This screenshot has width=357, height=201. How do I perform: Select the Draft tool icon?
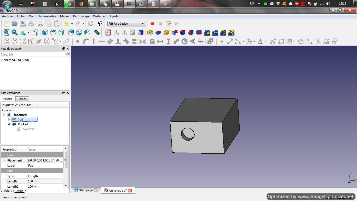coord(199,32)
